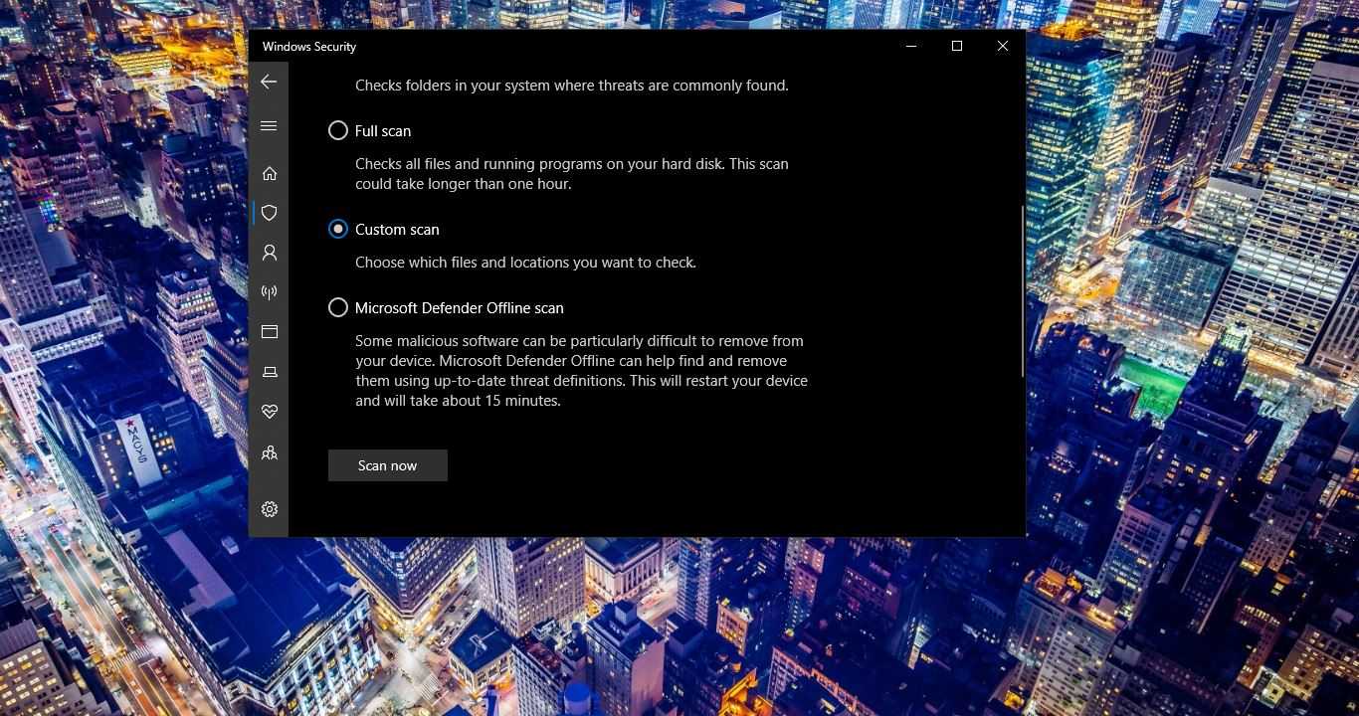Open Account protection from the sidebar
The width and height of the screenshot is (1359, 716).
click(269, 253)
